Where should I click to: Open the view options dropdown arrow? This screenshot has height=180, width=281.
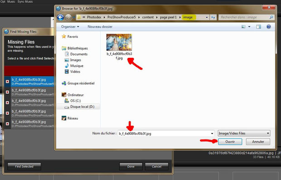pyautogui.click(x=249, y=27)
